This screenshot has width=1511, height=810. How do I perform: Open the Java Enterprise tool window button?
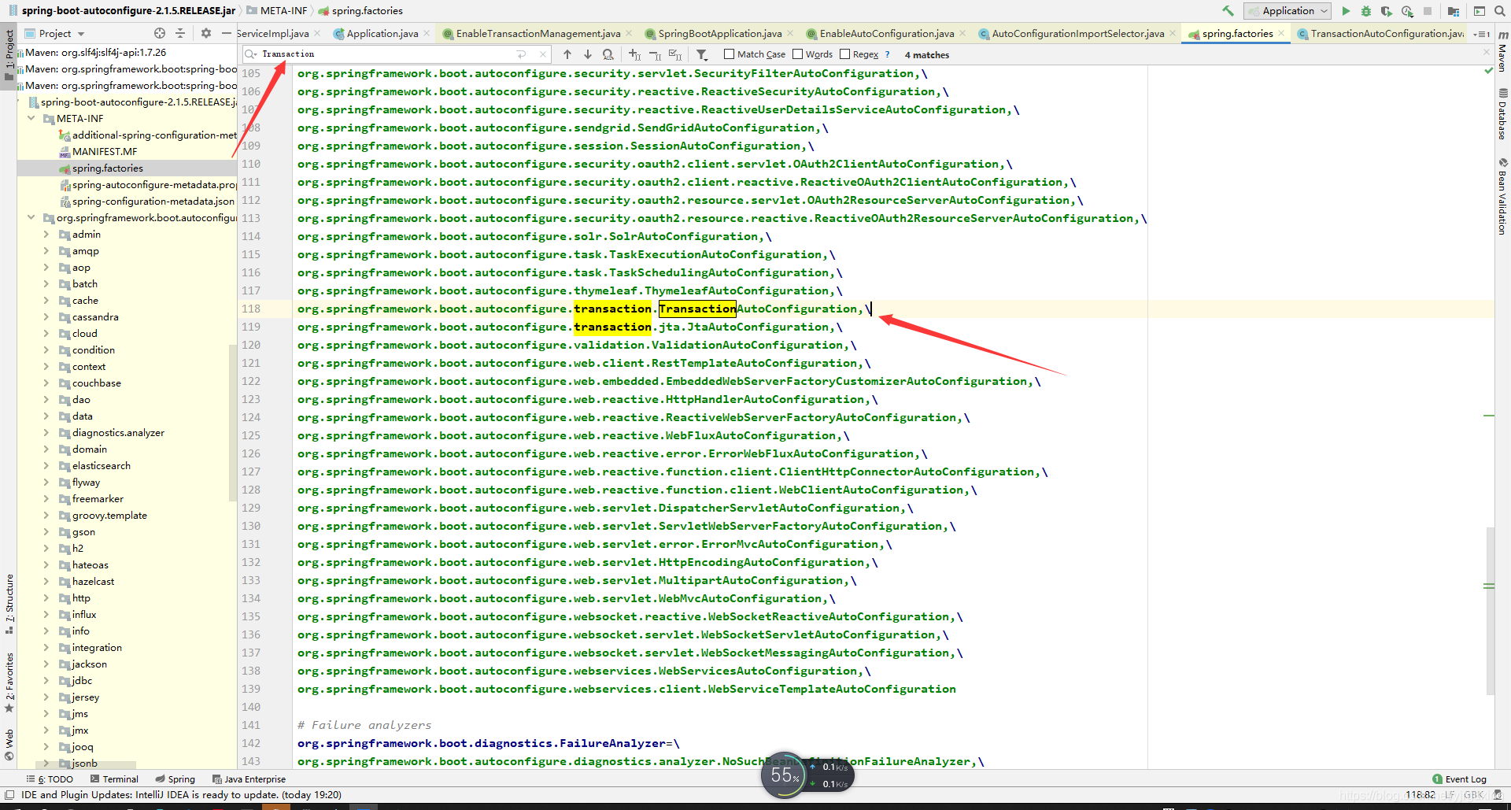[249, 779]
